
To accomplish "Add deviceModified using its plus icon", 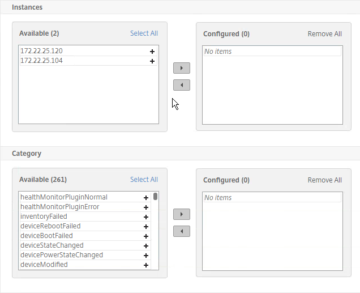I will click(146, 265).
